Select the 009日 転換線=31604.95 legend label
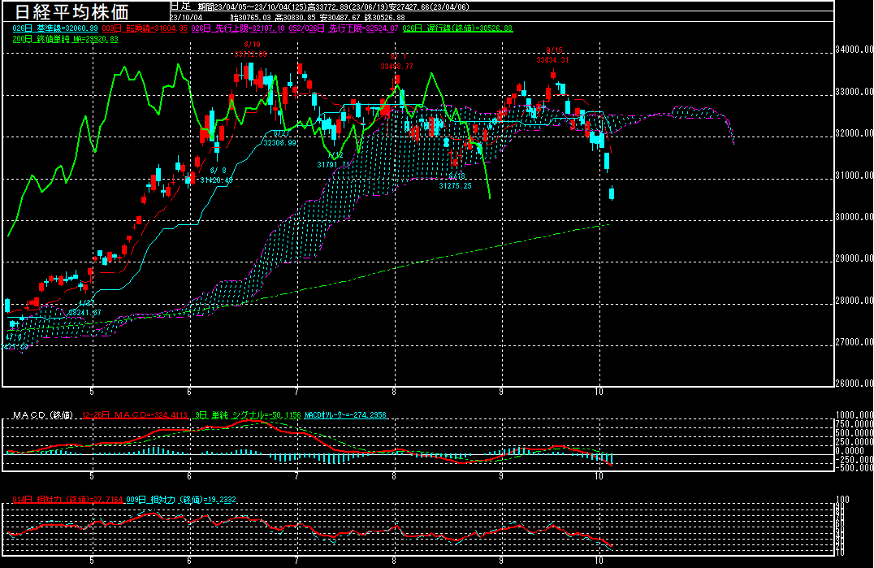 pos(145,28)
